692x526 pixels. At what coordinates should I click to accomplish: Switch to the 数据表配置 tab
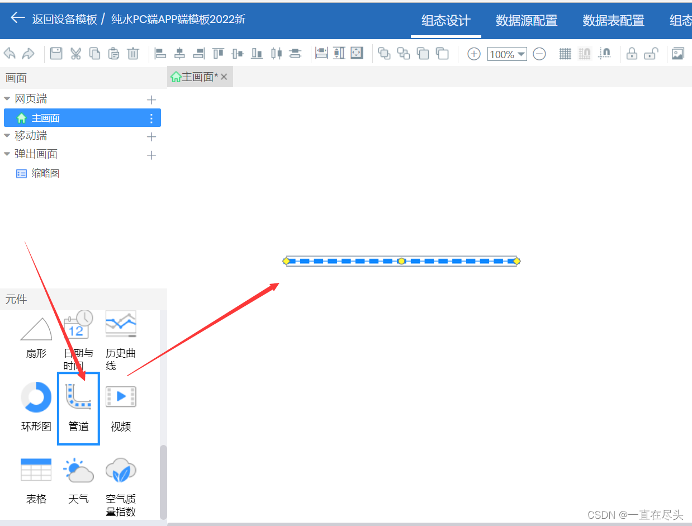(x=613, y=20)
